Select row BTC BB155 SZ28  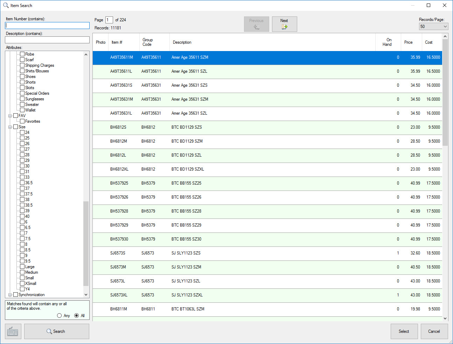tap(267, 211)
